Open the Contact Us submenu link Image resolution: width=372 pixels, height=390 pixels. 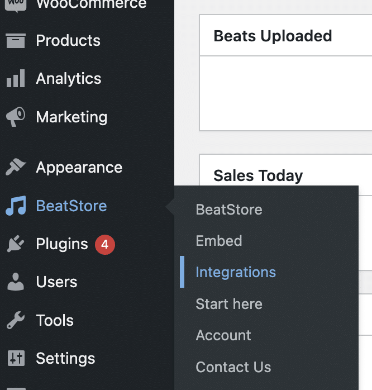coord(233,367)
